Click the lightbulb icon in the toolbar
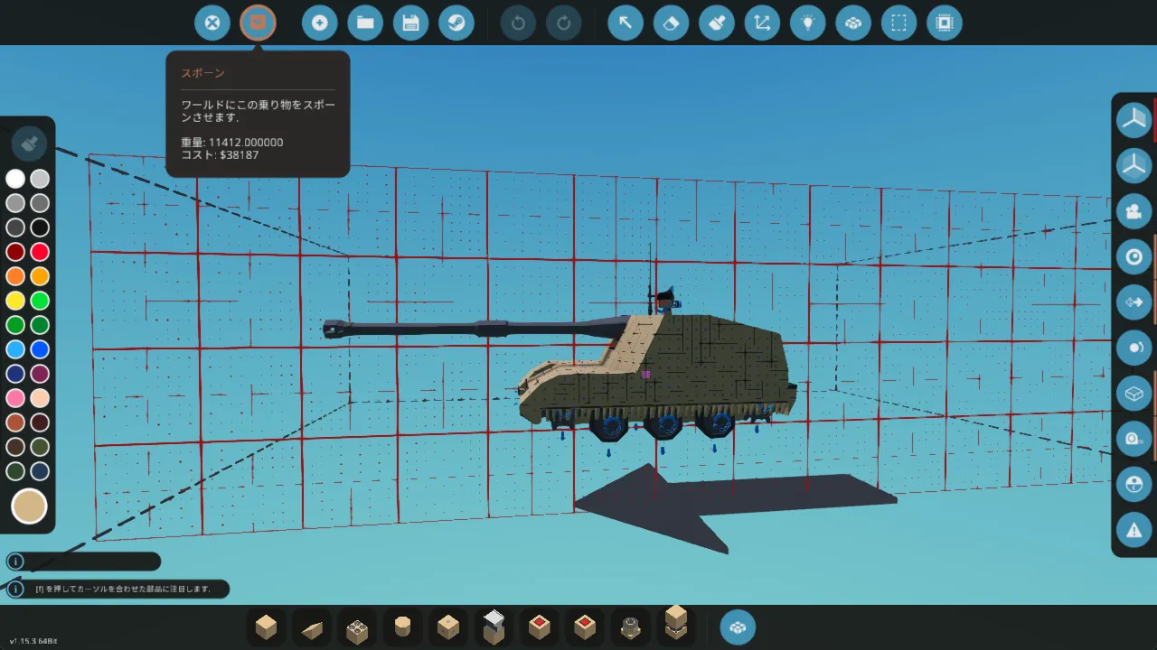Screen dimensions: 1157x650 (808, 23)
